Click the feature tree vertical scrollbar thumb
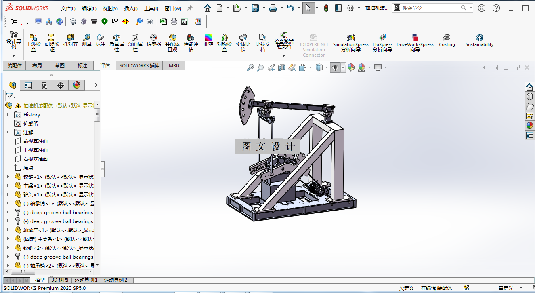 97,115
